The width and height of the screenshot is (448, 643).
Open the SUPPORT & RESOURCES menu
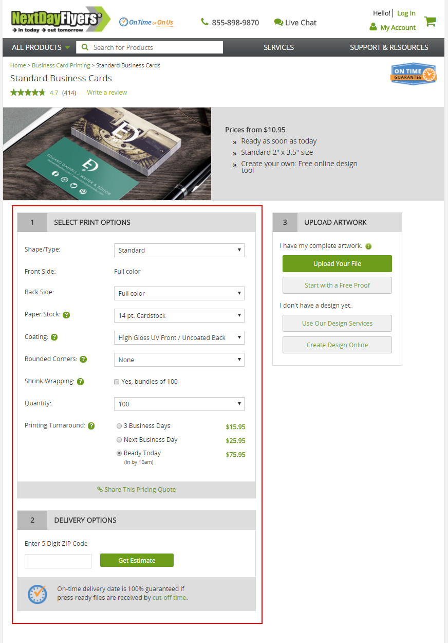coord(388,47)
